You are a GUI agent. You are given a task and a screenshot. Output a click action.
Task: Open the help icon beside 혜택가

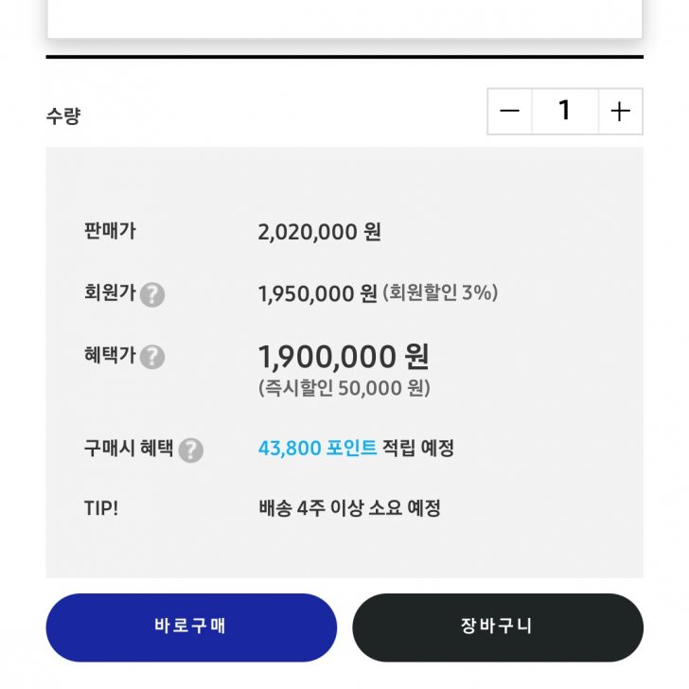(152, 357)
